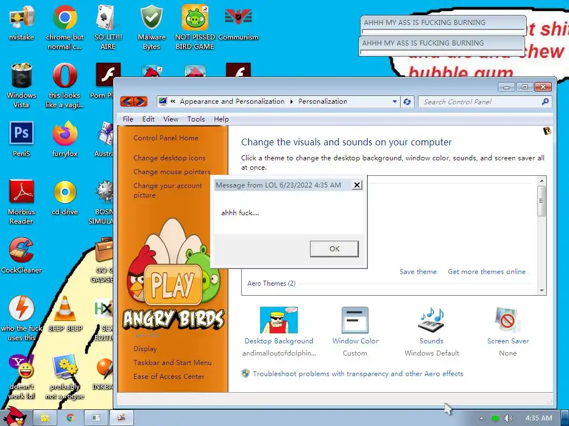Show hidden tray icons arrow

pyautogui.click(x=481, y=418)
